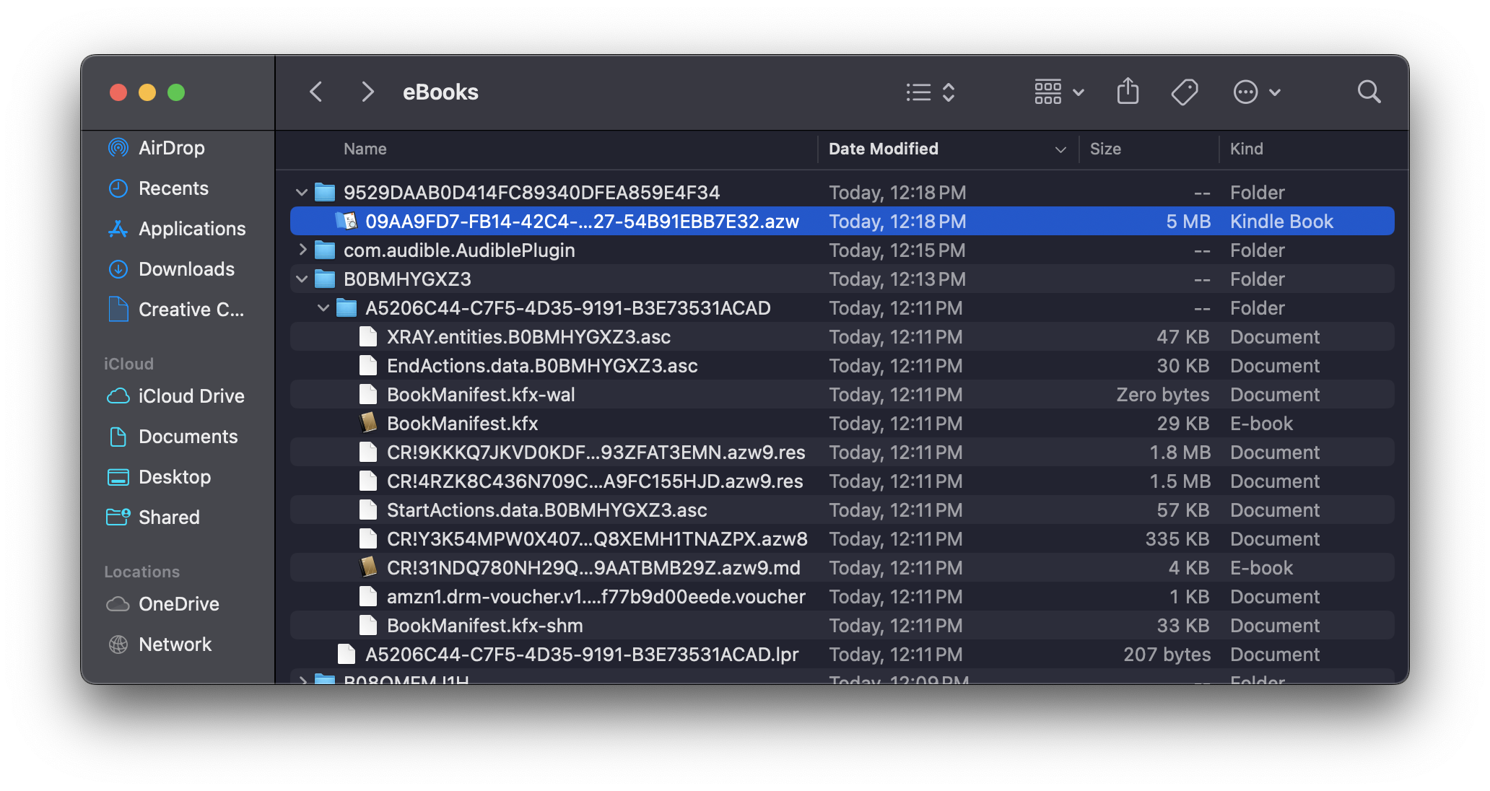Open Downloads from the sidebar
Screen dimensions: 1490x791
pyautogui.click(x=186, y=269)
